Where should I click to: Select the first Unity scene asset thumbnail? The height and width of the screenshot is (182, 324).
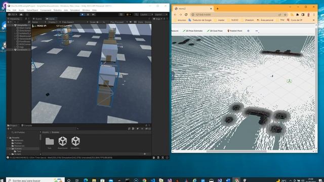63,141
